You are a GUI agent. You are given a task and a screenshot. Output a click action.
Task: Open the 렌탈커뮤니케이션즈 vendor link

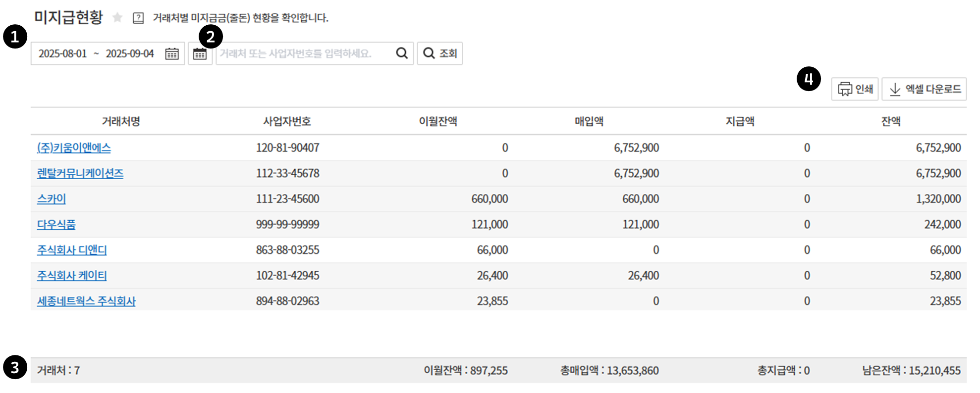point(80,173)
